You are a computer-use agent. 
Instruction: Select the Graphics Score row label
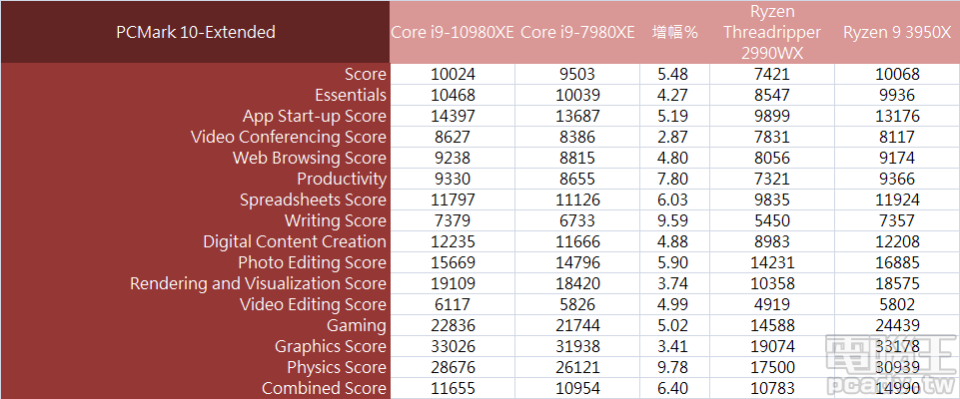click(331, 346)
